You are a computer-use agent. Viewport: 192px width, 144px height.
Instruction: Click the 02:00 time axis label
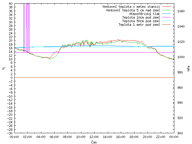pos(28,137)
